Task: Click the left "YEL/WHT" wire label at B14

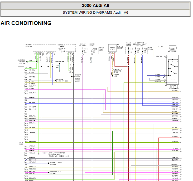Action: click(32, 128)
